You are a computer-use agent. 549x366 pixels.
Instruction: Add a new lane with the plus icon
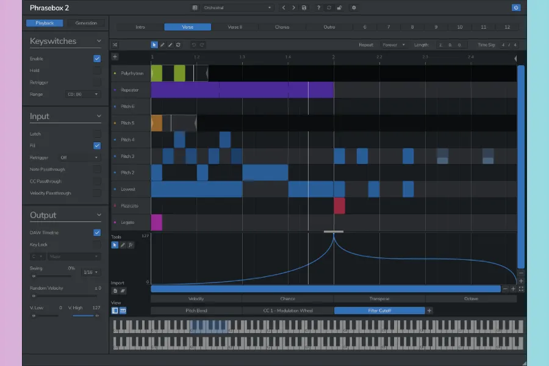(115, 57)
